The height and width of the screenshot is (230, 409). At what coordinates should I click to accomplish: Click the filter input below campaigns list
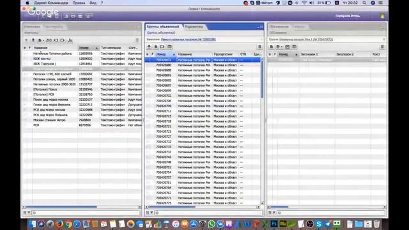click(x=86, y=213)
